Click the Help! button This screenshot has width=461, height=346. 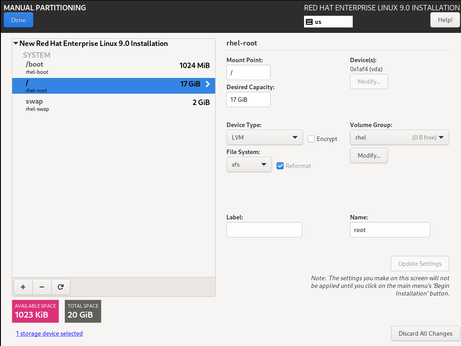pos(445,20)
